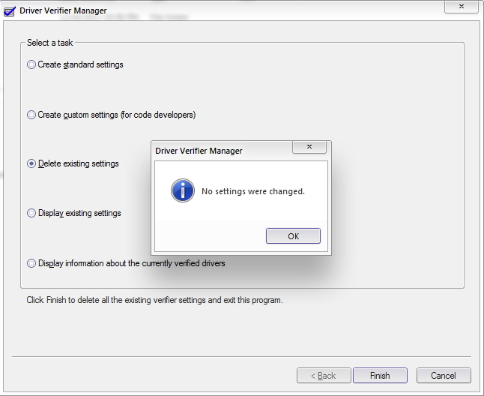
Task: Click the words '(for code developers)' in the label
Action: [x=158, y=115]
